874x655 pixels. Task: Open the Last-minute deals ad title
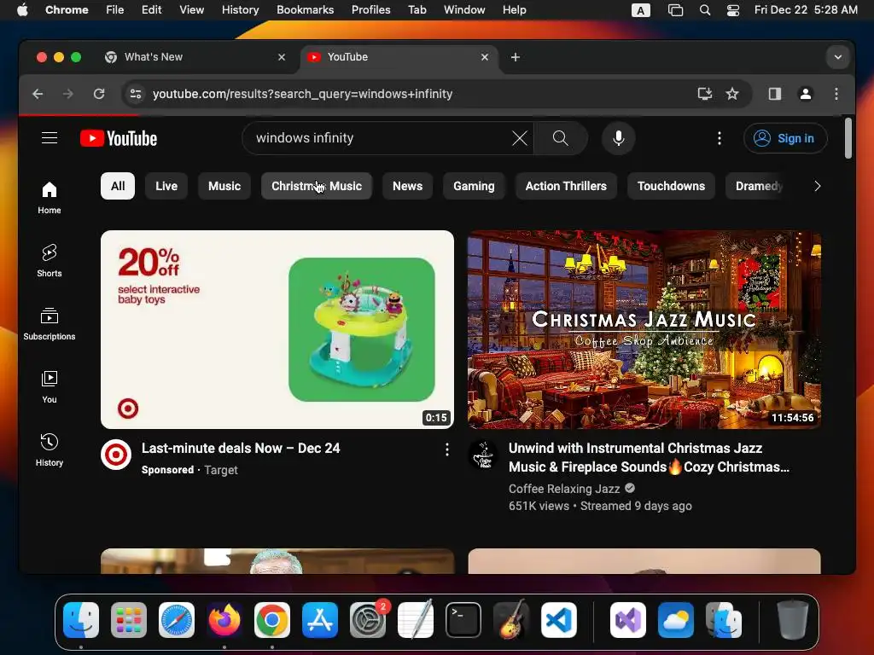coord(240,449)
